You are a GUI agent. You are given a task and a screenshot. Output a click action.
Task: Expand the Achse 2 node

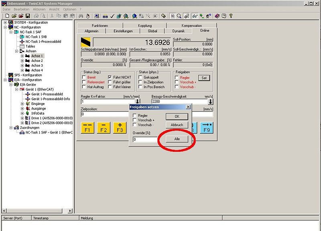click(22, 61)
